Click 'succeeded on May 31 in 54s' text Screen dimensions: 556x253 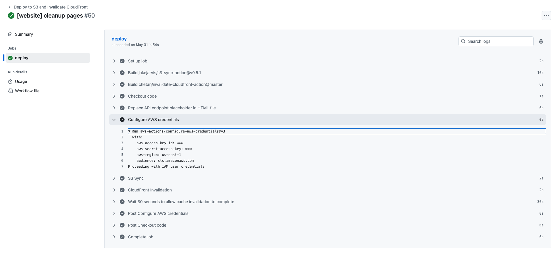click(x=135, y=45)
